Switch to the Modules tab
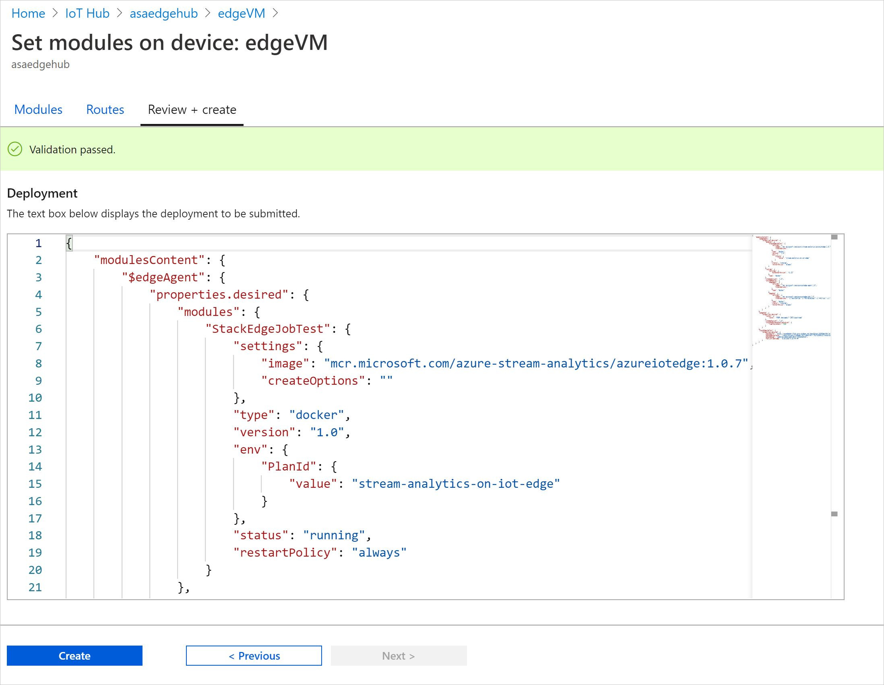The height and width of the screenshot is (685, 884). [x=38, y=109]
